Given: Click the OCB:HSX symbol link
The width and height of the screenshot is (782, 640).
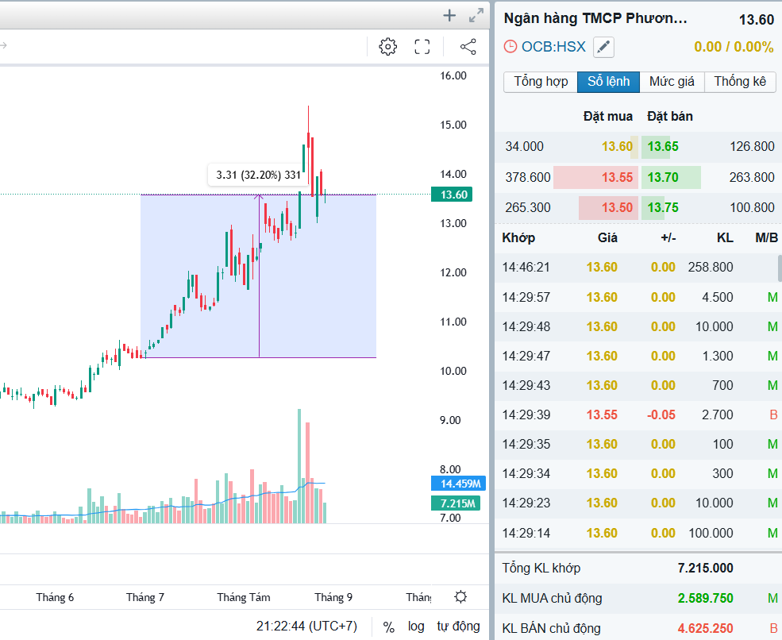Looking at the screenshot, I should coord(553,47).
